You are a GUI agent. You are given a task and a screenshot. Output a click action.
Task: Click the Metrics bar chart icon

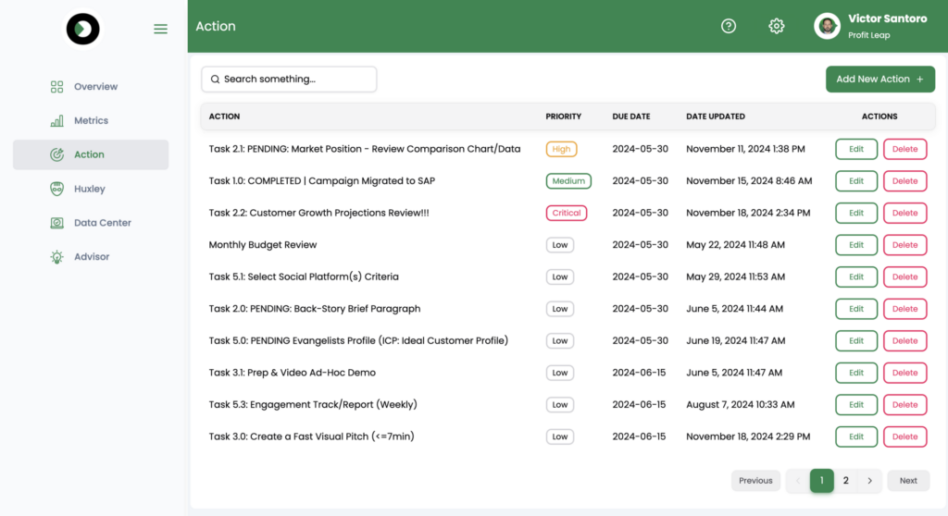pos(56,121)
